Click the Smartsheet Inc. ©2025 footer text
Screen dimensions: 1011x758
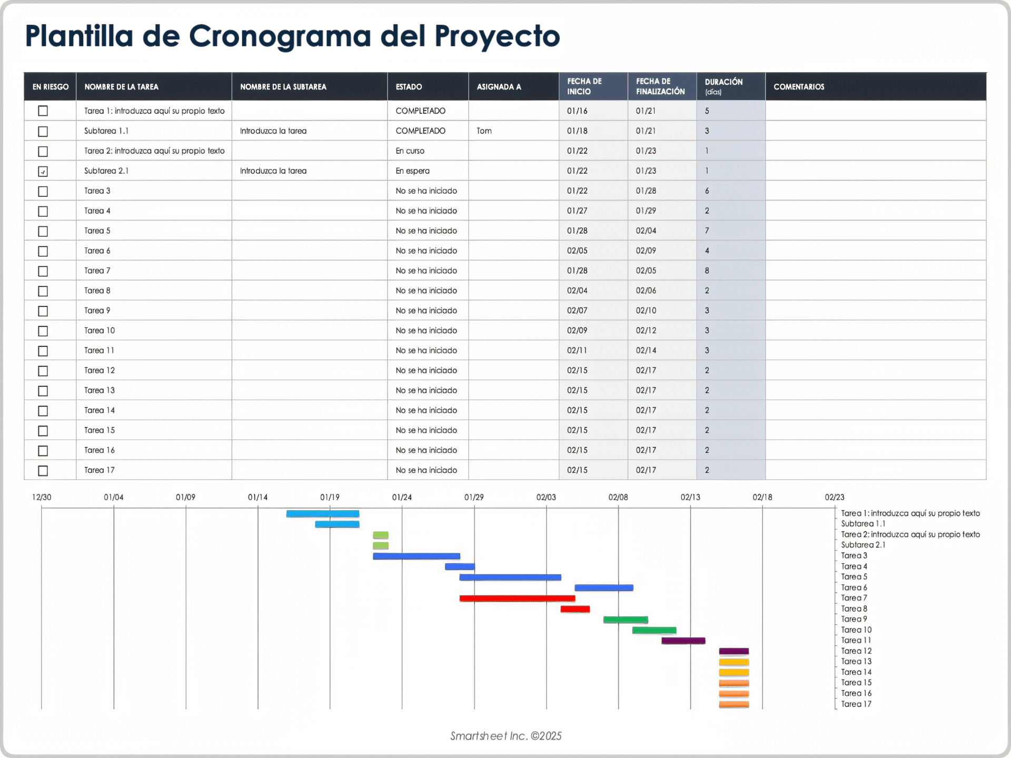coord(506,736)
